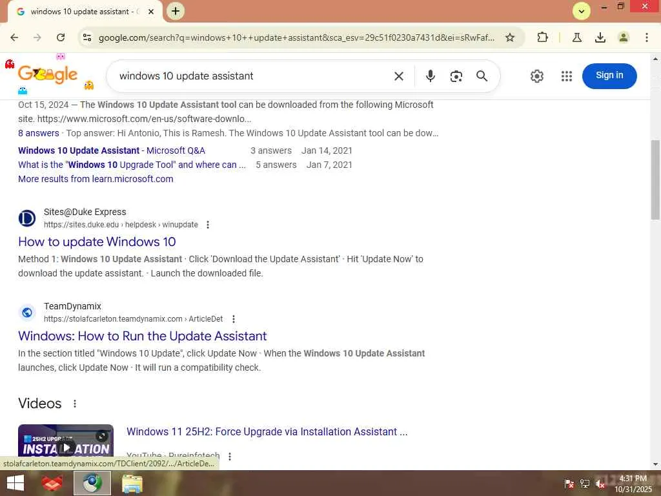This screenshot has height=496, width=661.
Task: Open Windows 10 Update Assistant Microsoft Q&A link
Action: coord(111,150)
